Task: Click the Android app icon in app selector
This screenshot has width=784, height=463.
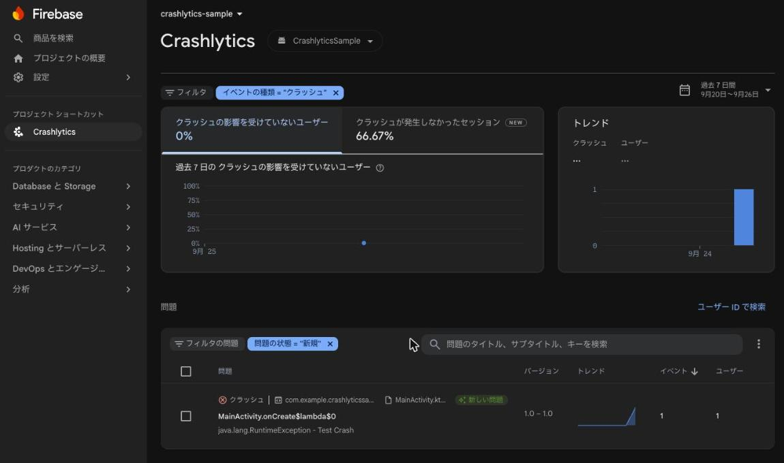Action: [282, 40]
